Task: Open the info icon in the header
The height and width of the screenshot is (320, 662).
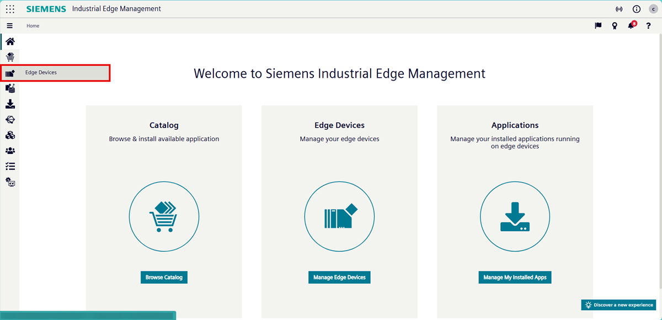Action: (x=636, y=9)
